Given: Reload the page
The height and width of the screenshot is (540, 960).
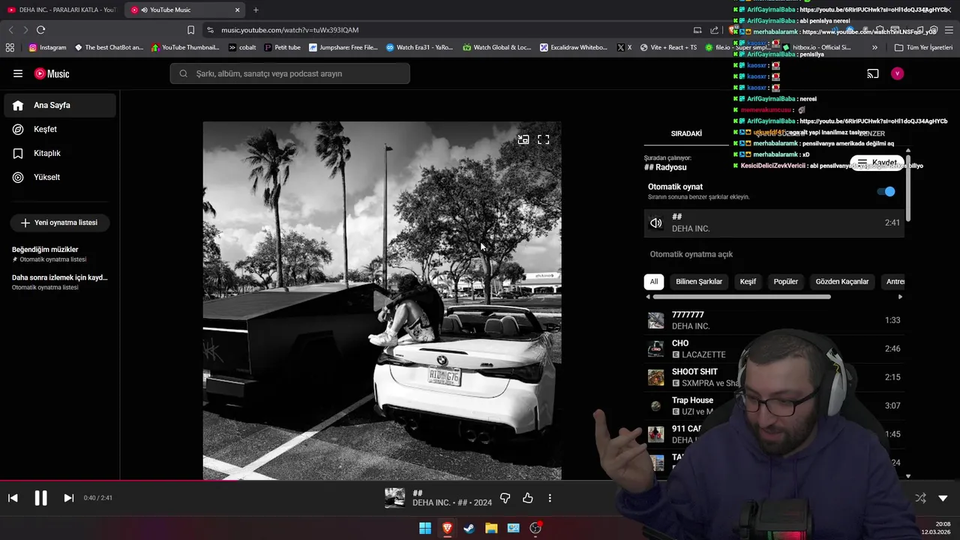Looking at the screenshot, I should tap(40, 30).
